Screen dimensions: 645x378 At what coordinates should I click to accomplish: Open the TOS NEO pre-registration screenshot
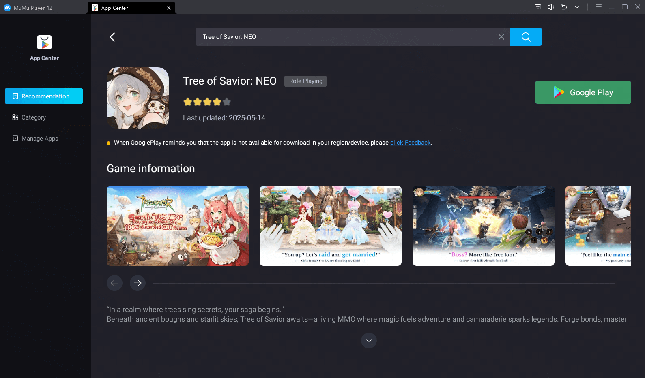tap(178, 226)
